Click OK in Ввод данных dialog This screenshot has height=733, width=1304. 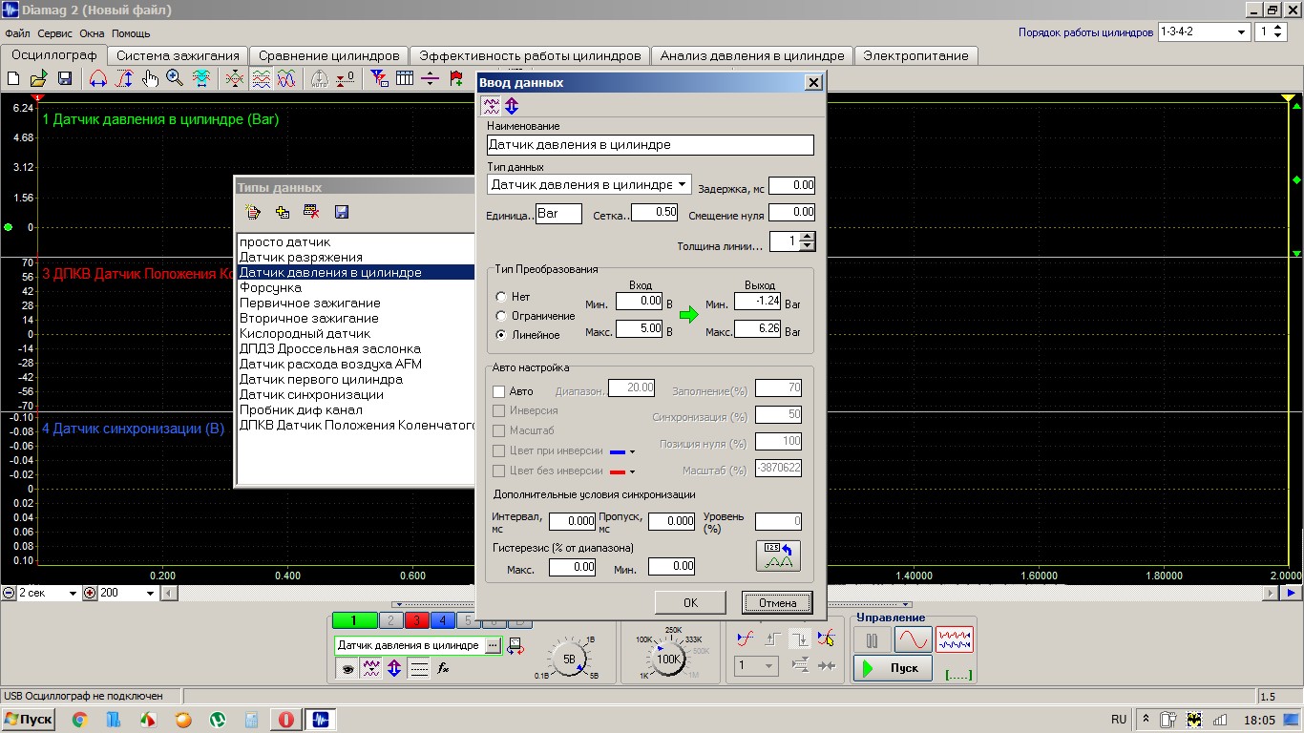click(x=690, y=602)
